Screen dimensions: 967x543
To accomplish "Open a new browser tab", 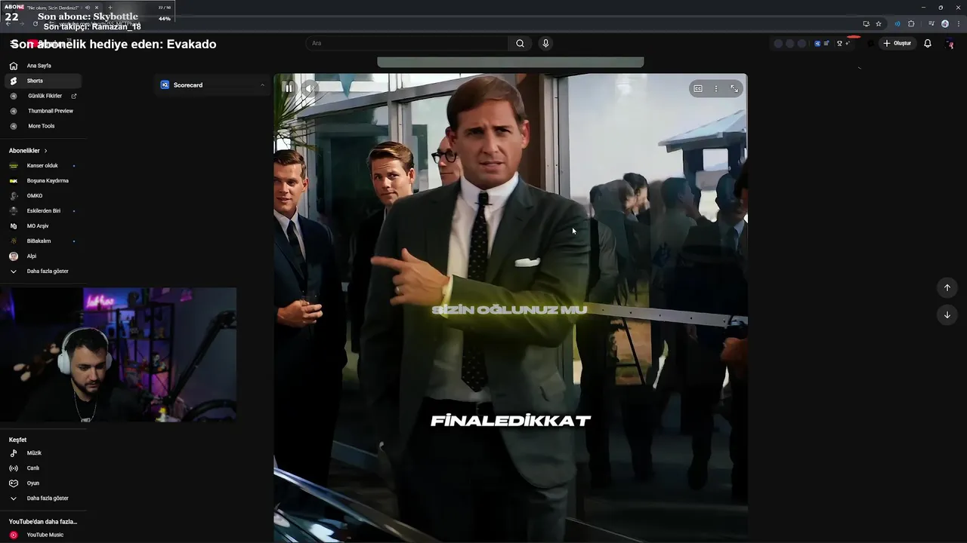I will 110,8.
